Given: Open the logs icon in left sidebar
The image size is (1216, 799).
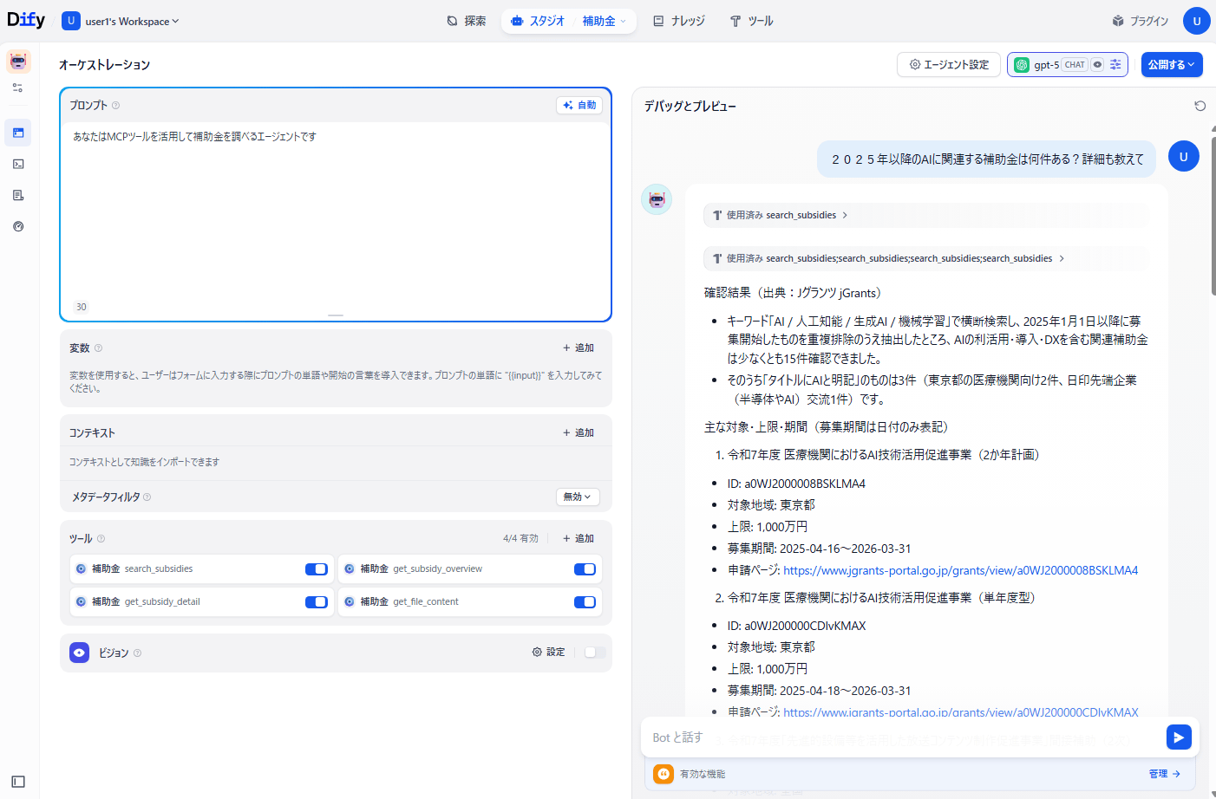Looking at the screenshot, I should click(x=18, y=195).
